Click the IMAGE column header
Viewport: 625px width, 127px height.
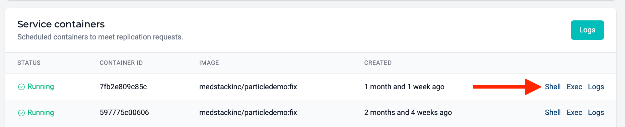pos(209,63)
